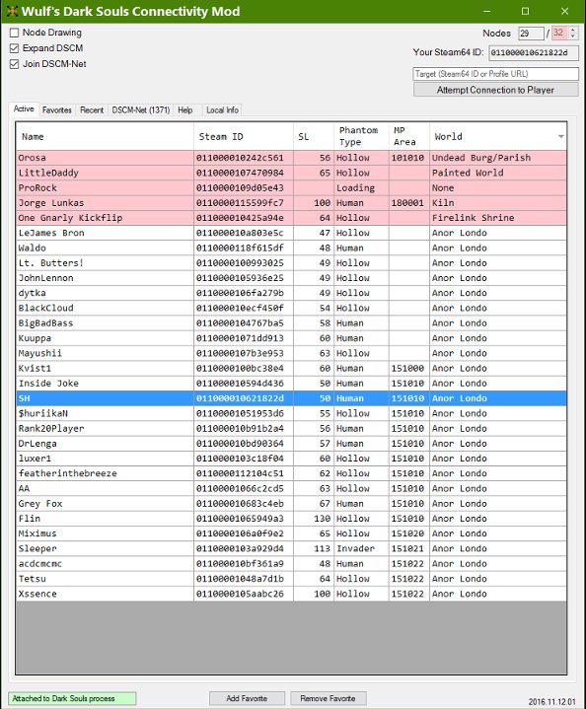Image resolution: width=586 pixels, height=709 pixels.
Task: Minimize the Connectivity Mod window
Action: click(x=487, y=11)
